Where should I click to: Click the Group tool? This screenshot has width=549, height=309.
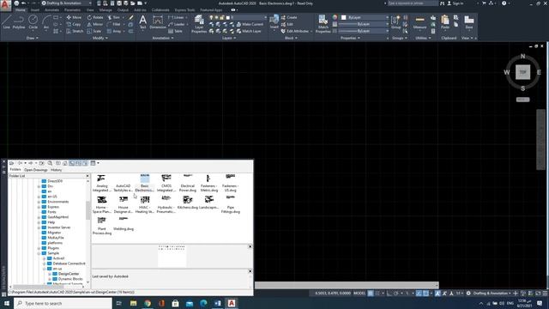pyautogui.click(x=395, y=22)
